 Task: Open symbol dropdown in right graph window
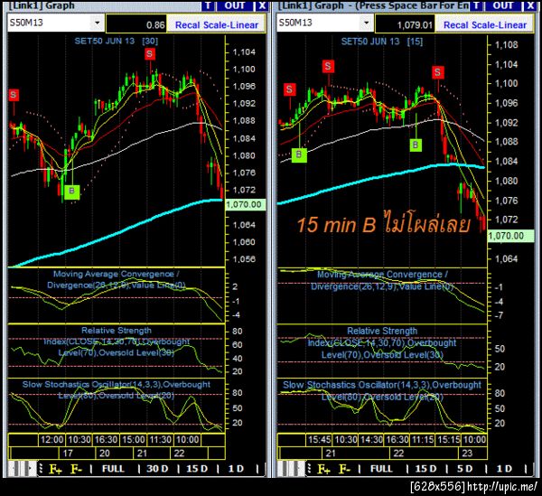pyautogui.click(x=366, y=23)
